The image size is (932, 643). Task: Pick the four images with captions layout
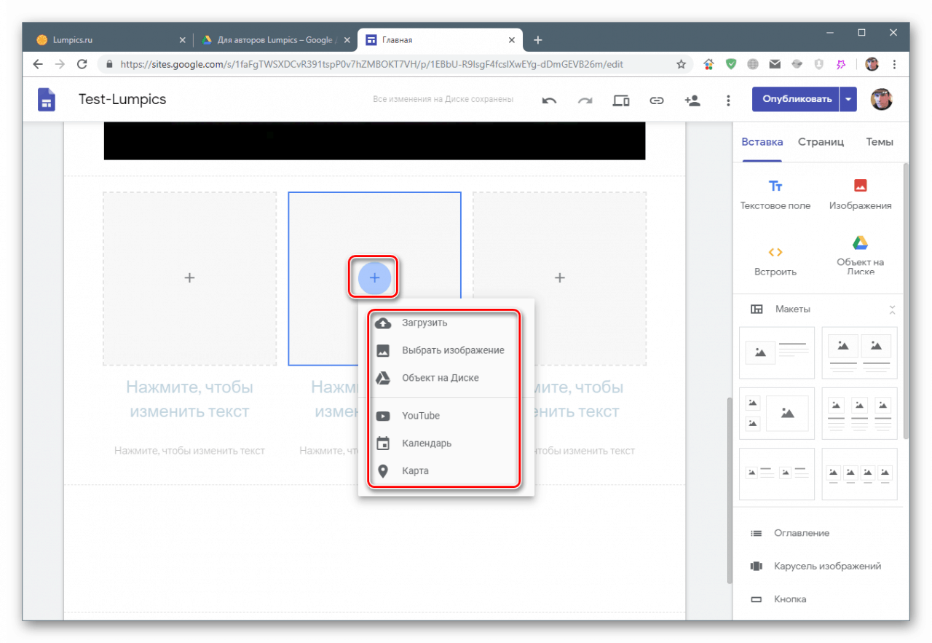coord(859,474)
